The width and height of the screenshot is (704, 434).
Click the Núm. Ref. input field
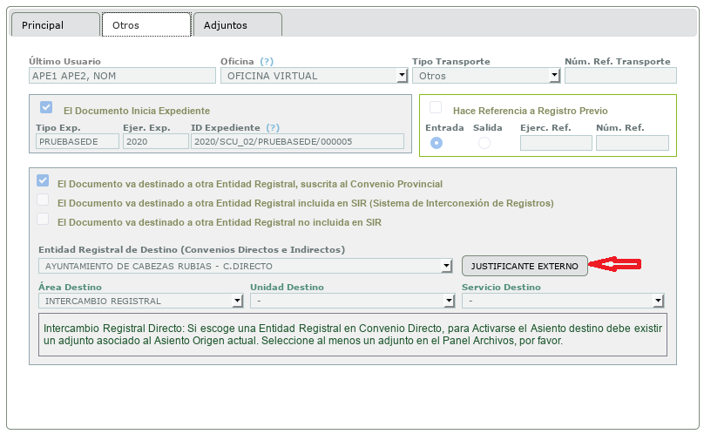(x=633, y=143)
